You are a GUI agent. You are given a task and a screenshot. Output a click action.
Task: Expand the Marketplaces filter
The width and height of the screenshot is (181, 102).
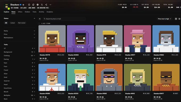[x=19, y=38]
